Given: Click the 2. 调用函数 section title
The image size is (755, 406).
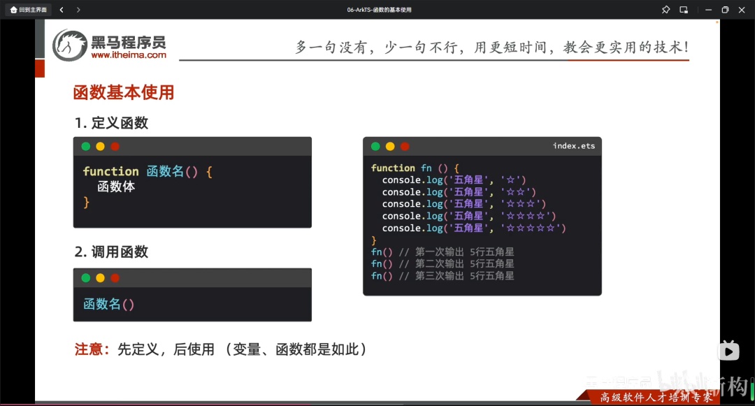Looking at the screenshot, I should [111, 252].
